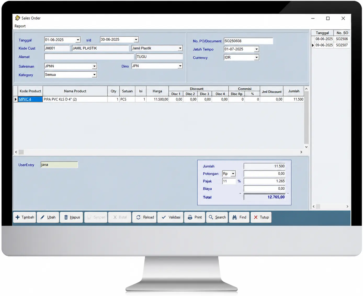
Task: Click the Tanggal column header in SO list
Action: (322, 33)
